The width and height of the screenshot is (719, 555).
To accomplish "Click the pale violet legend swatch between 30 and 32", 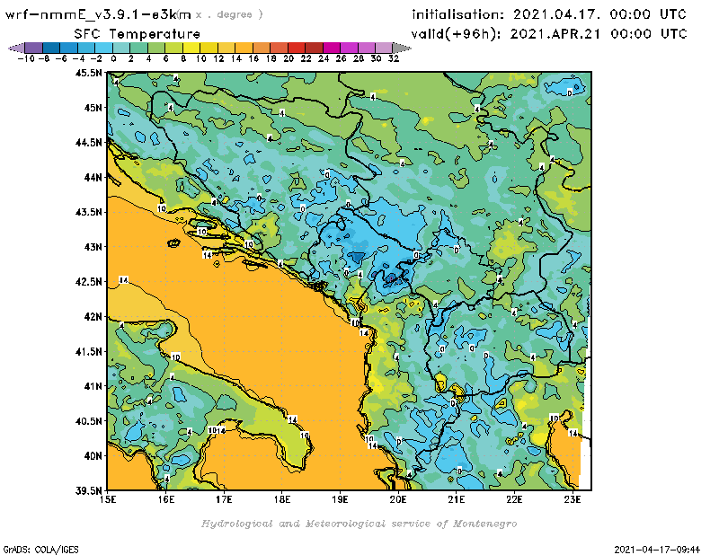I will click(385, 48).
